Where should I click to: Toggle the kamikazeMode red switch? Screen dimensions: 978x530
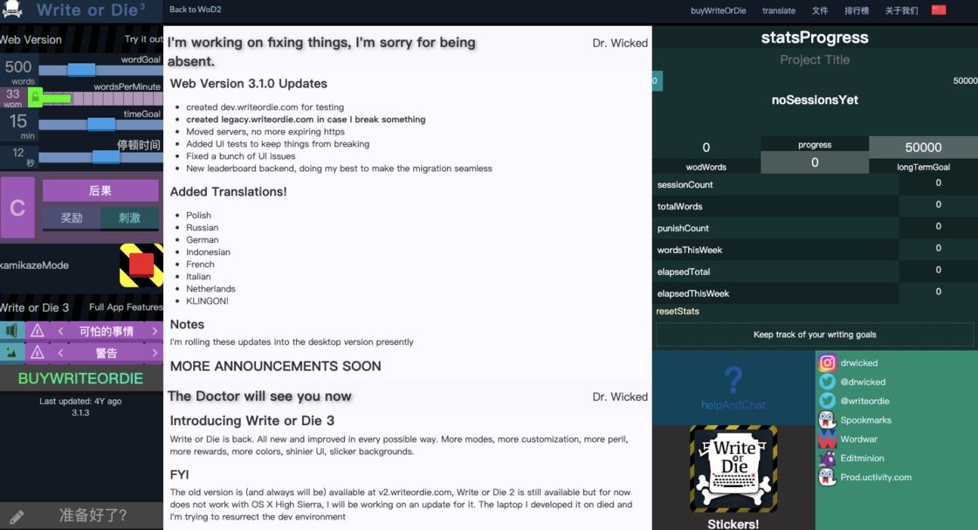point(141,265)
